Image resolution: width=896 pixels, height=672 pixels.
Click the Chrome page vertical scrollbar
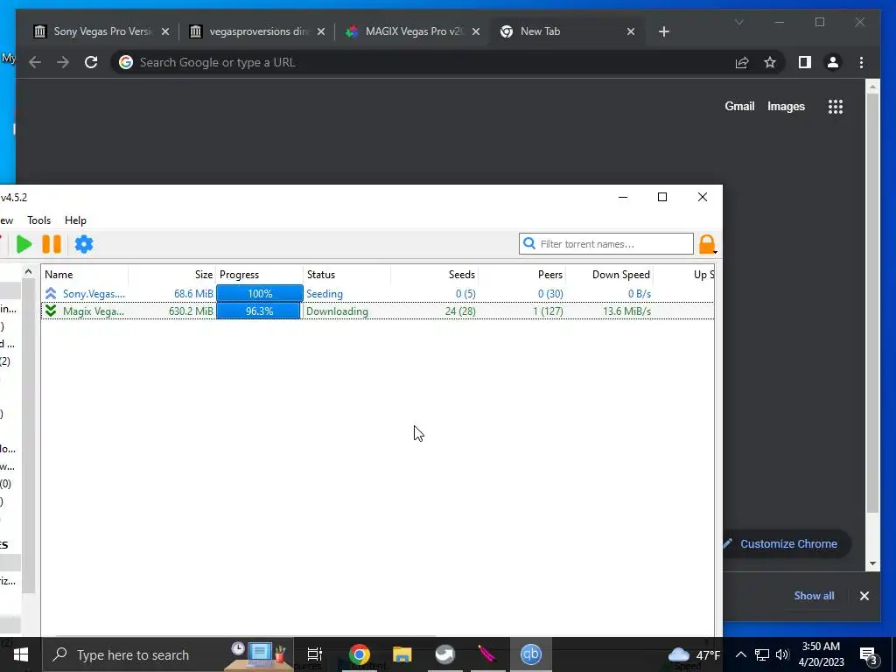[x=872, y=303]
